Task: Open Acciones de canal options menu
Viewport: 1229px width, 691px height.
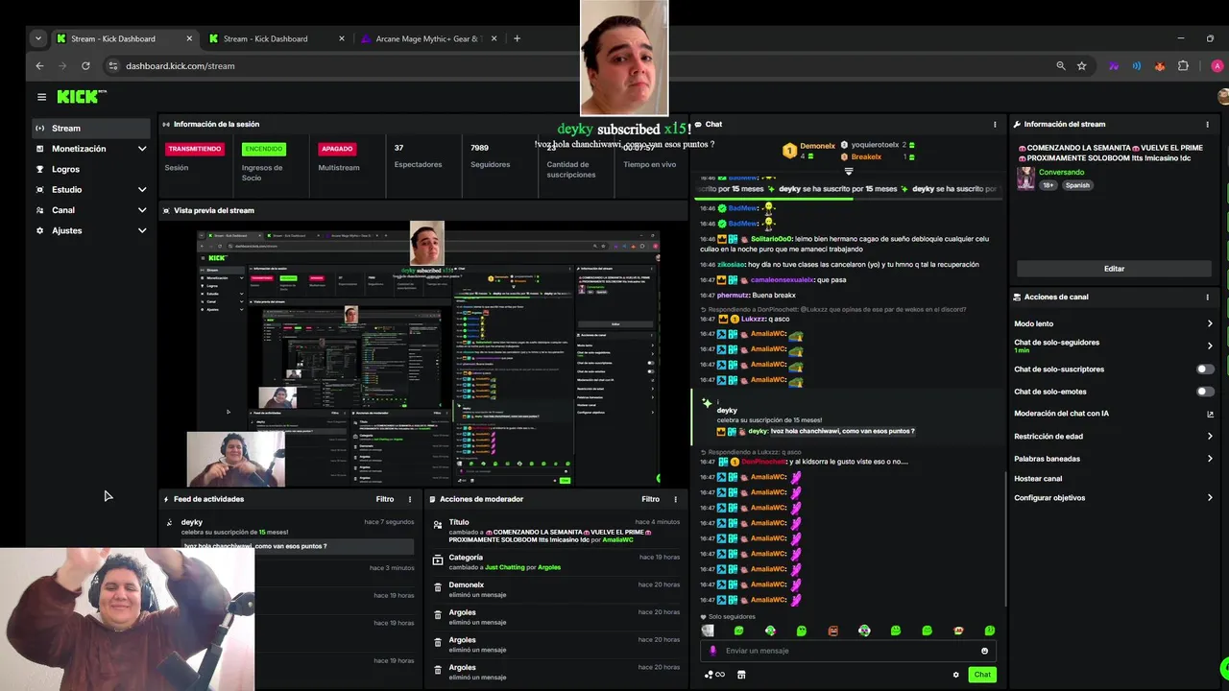Action: pos(1207,298)
